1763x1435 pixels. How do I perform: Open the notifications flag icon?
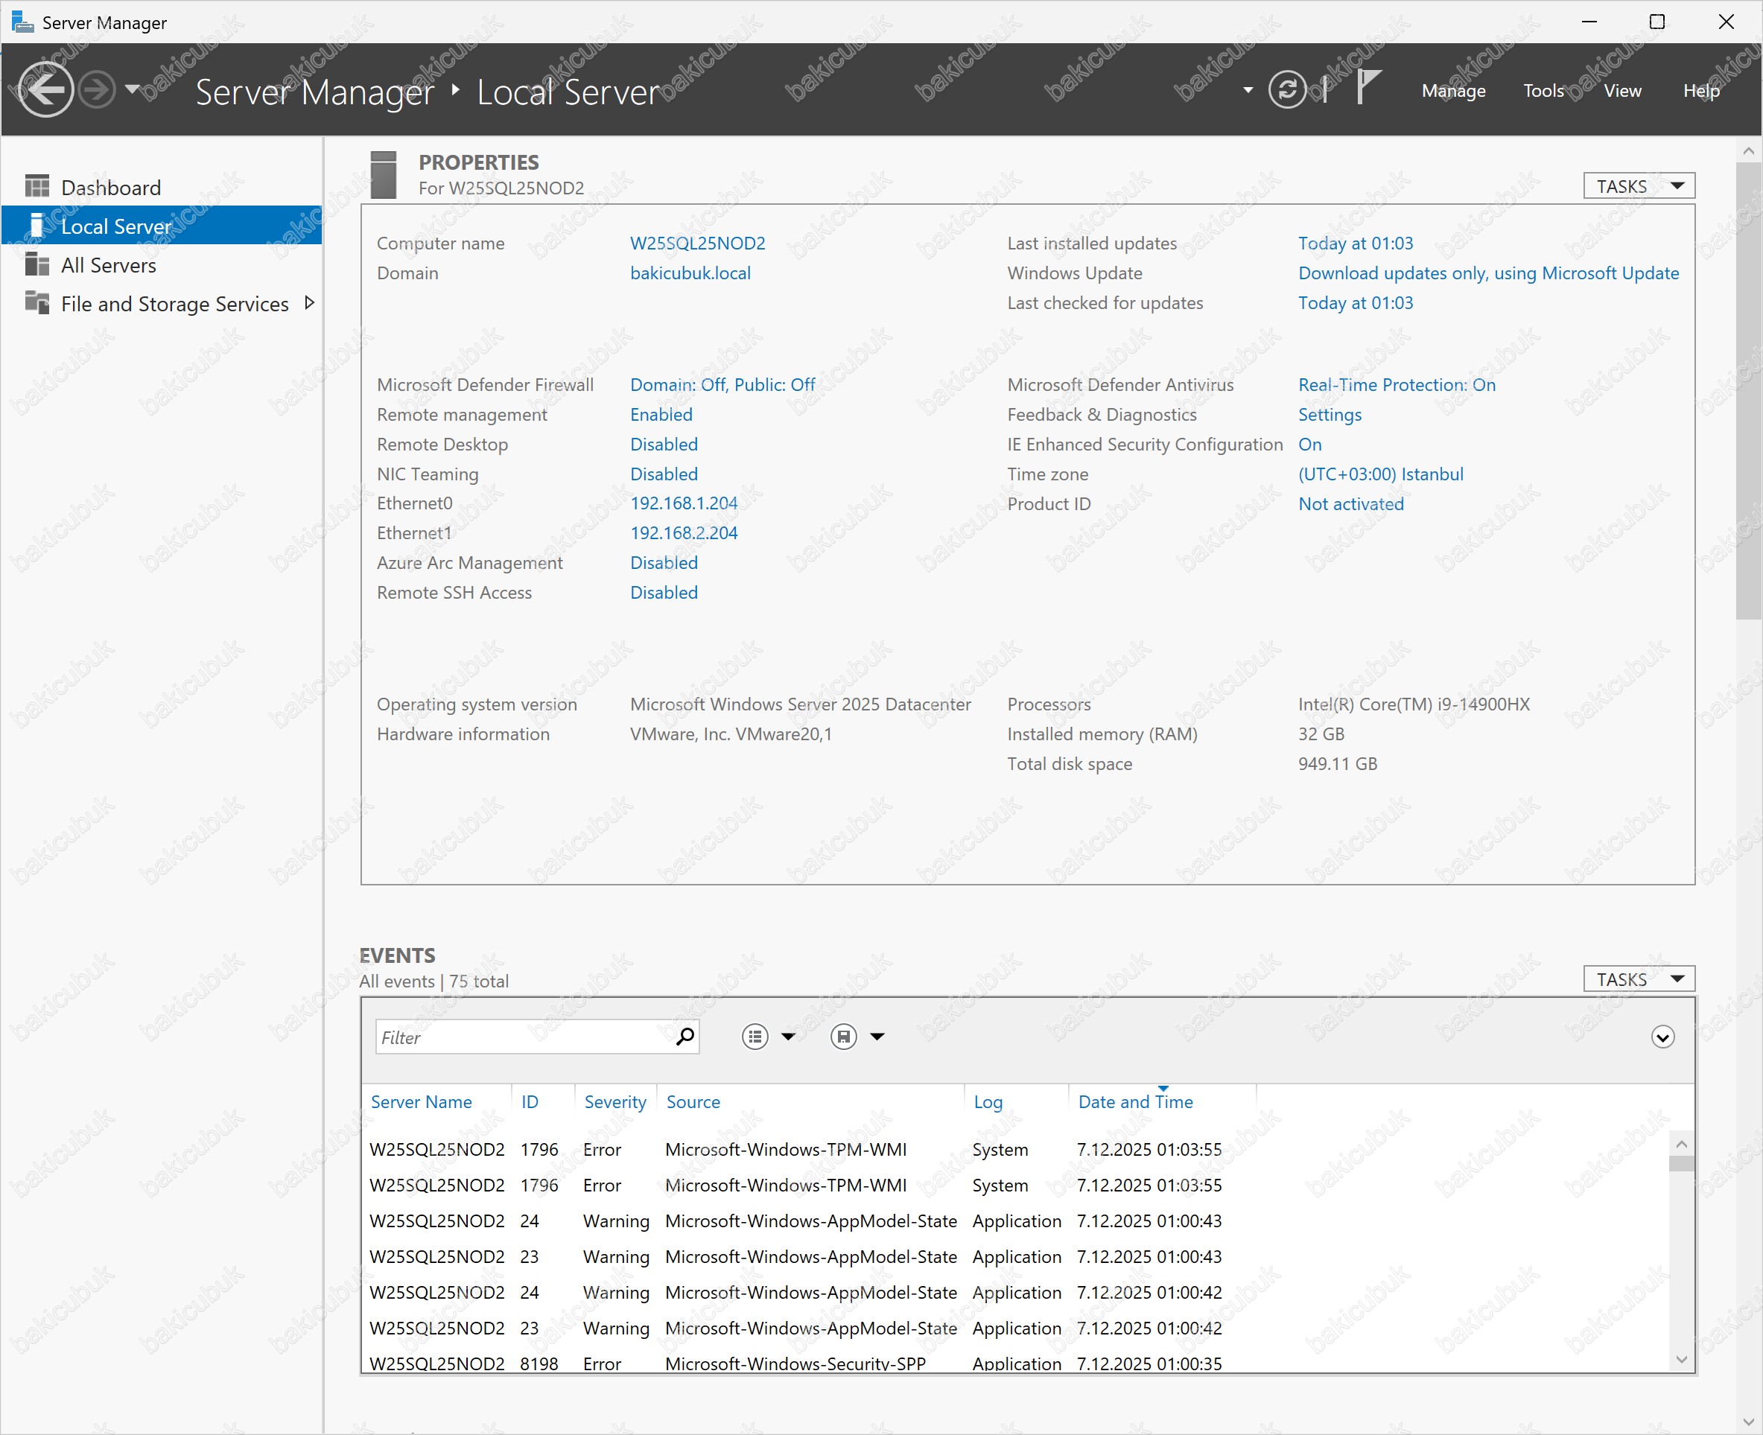pyautogui.click(x=1368, y=87)
